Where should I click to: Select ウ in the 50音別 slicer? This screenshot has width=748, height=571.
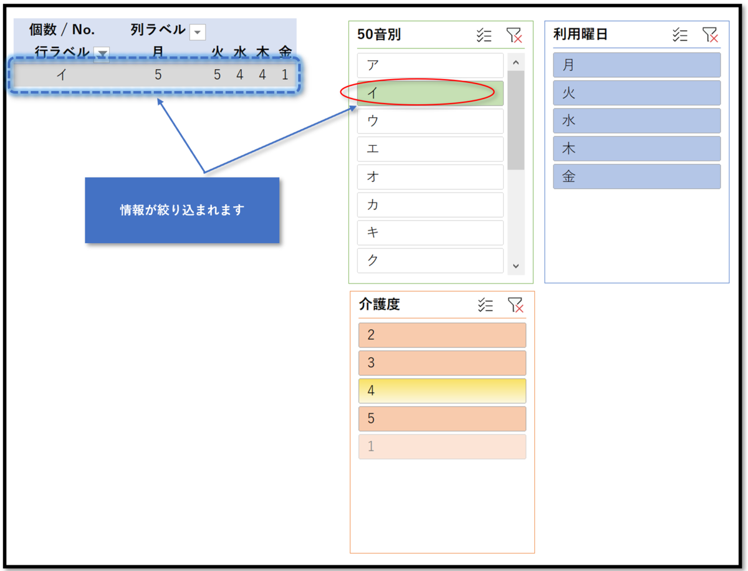click(429, 121)
